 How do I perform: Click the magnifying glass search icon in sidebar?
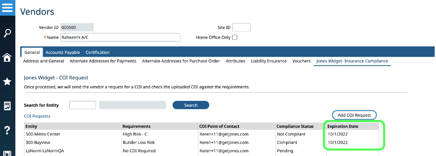point(7,33)
